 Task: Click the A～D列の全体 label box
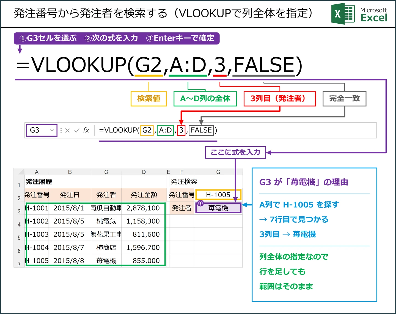click(205, 99)
